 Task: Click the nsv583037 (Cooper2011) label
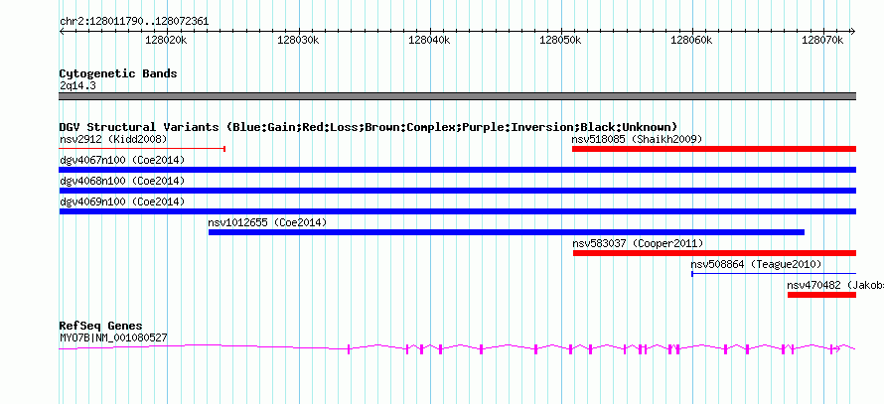pyautogui.click(x=639, y=243)
